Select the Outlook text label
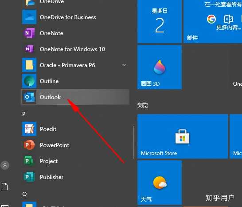The width and height of the screenshot is (242, 207). 51,97
